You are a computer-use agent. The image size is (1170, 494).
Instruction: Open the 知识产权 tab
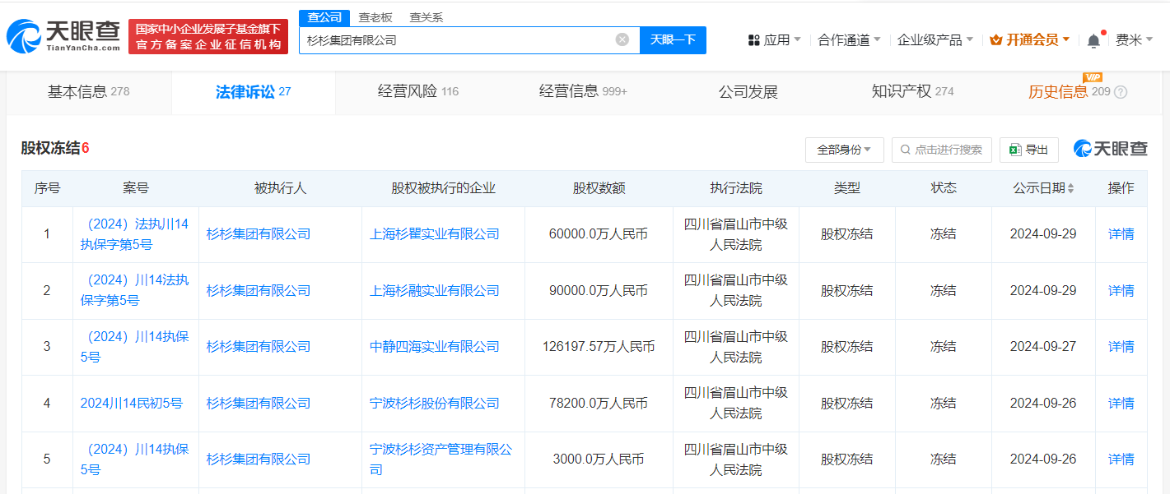[x=912, y=92]
